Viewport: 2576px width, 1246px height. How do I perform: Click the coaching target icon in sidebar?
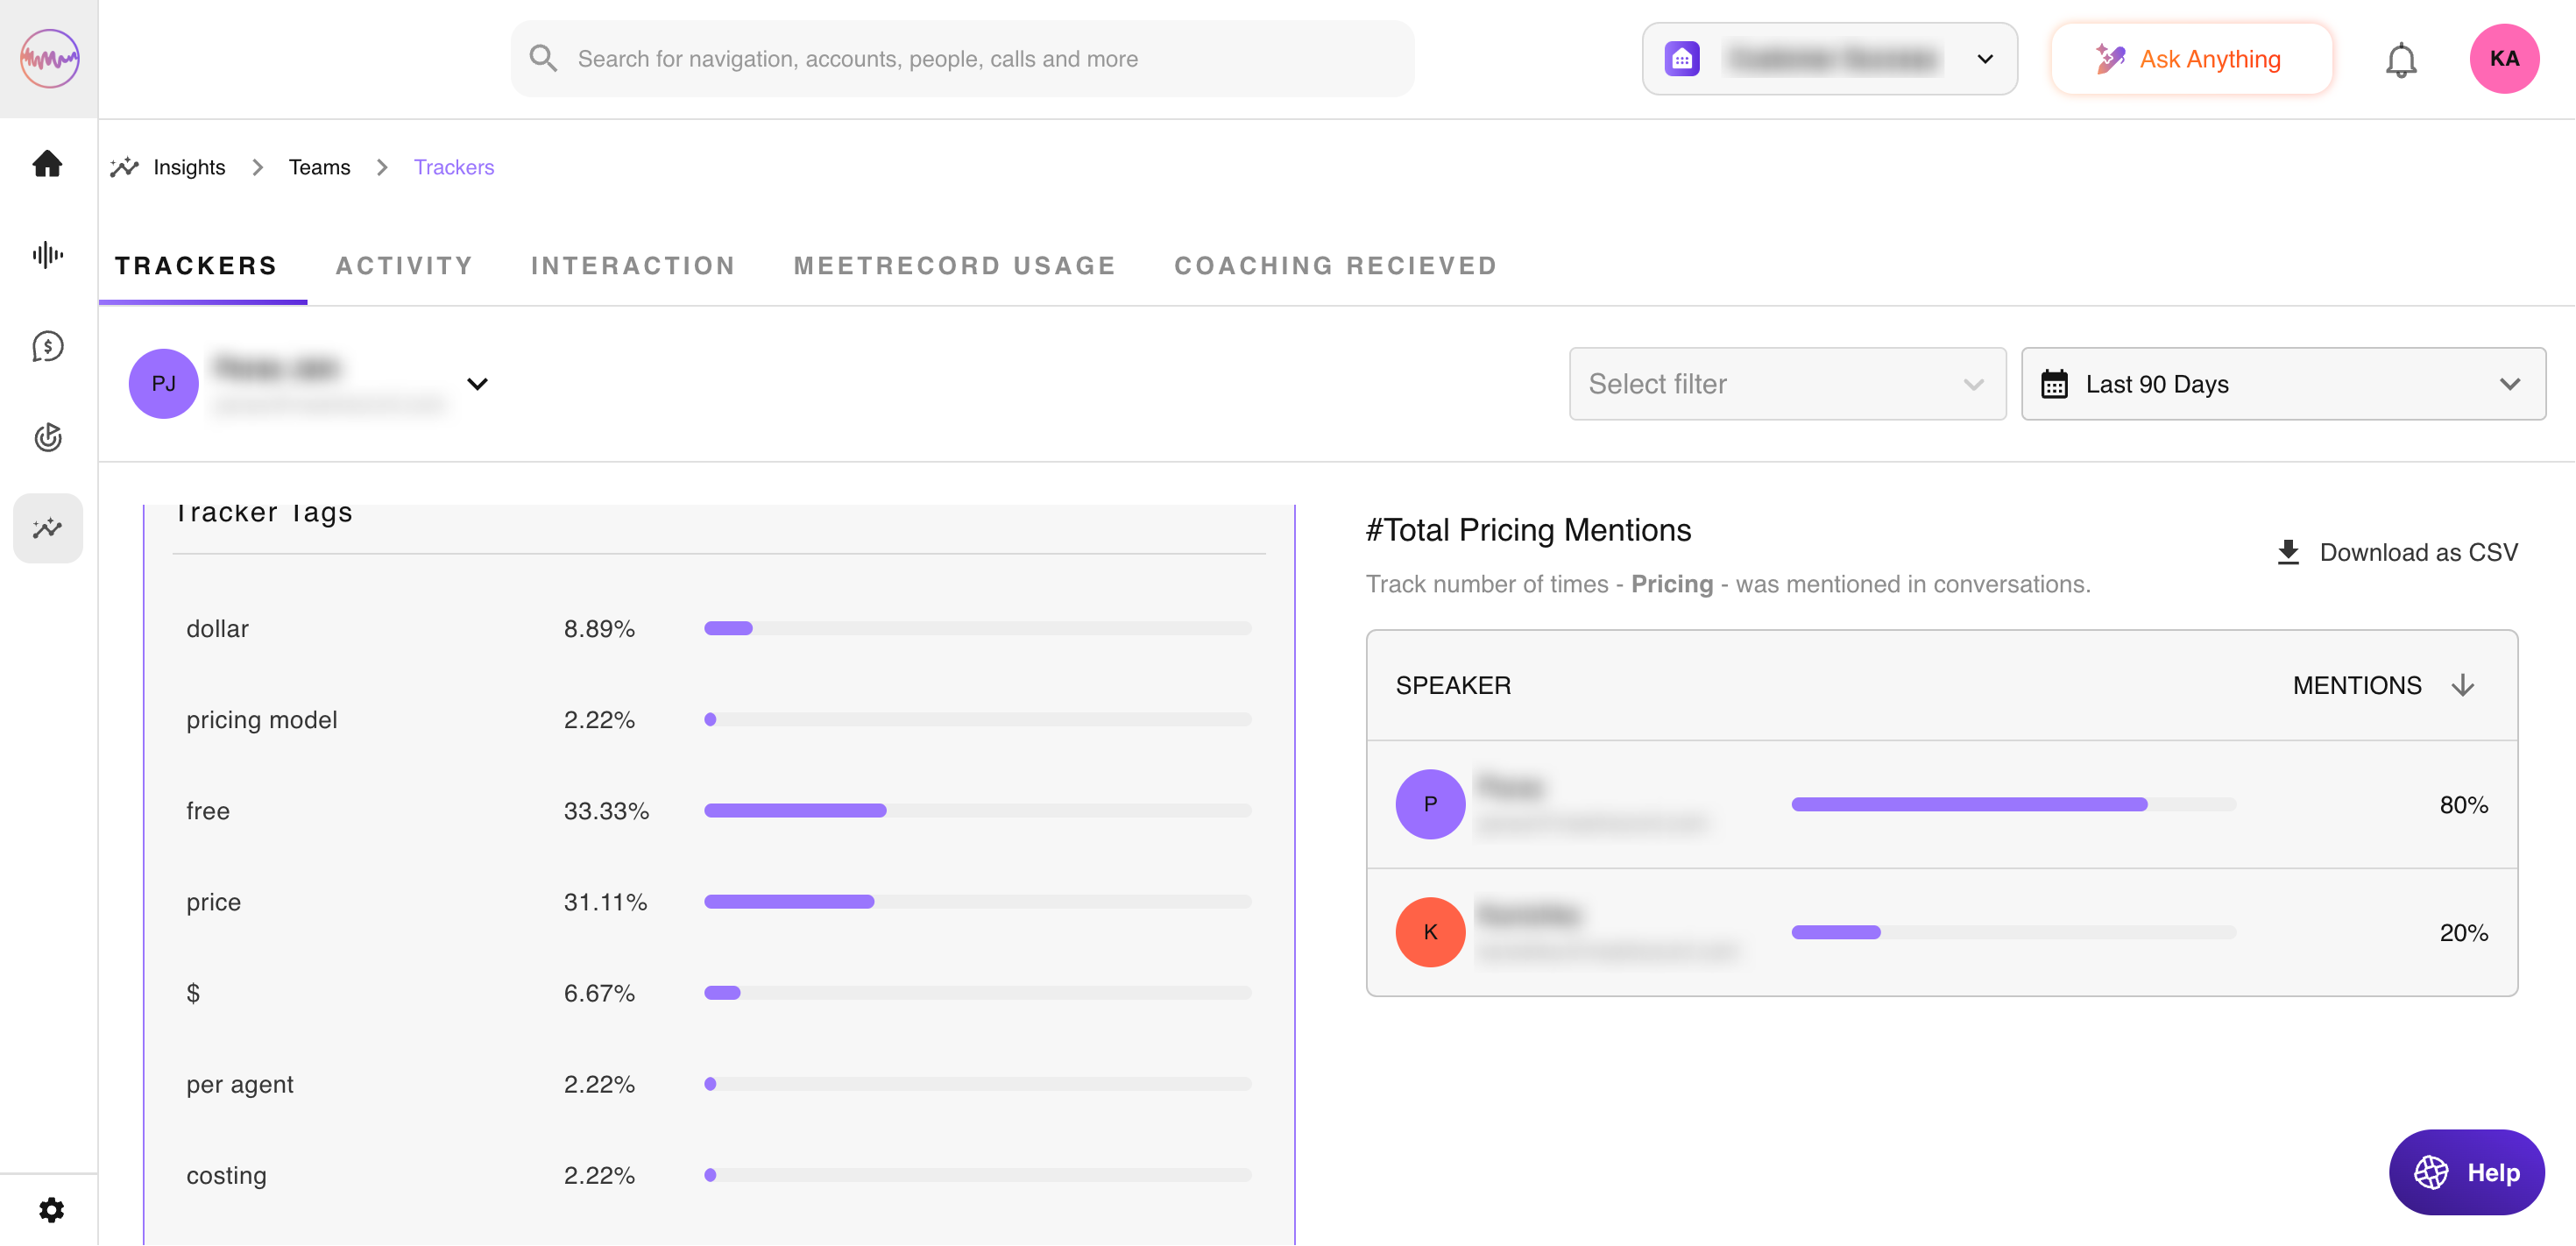47,437
